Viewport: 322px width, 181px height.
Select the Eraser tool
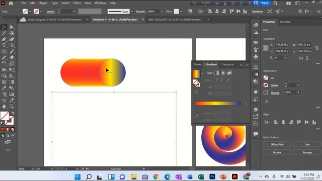(x=12, y=57)
